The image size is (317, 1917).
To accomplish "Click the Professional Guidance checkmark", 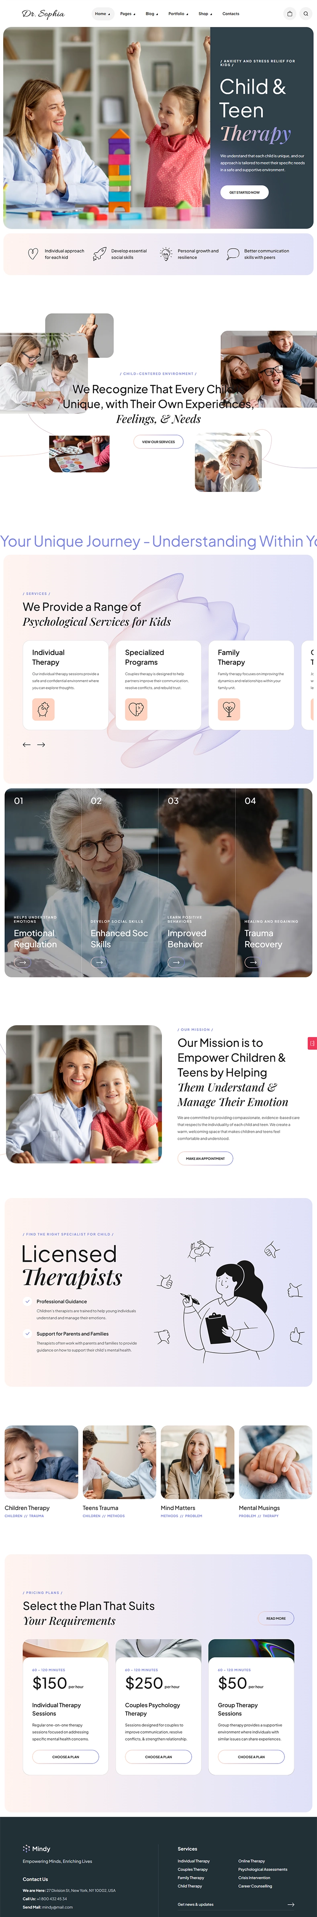I will [28, 1302].
